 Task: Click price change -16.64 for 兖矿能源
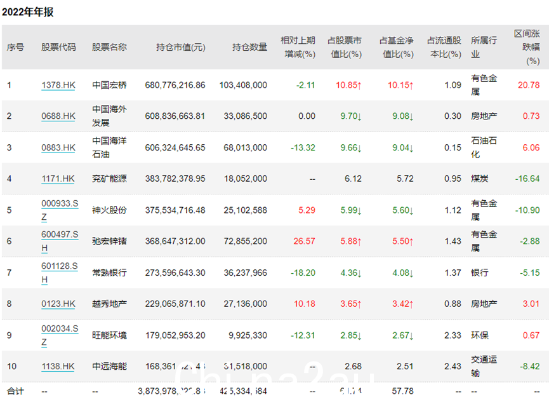click(527, 179)
